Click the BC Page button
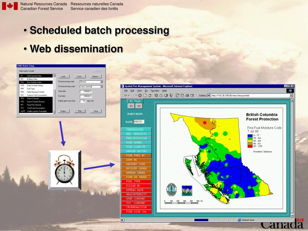Image resolution: width=308 pixels, height=231 pixels. click(135, 101)
